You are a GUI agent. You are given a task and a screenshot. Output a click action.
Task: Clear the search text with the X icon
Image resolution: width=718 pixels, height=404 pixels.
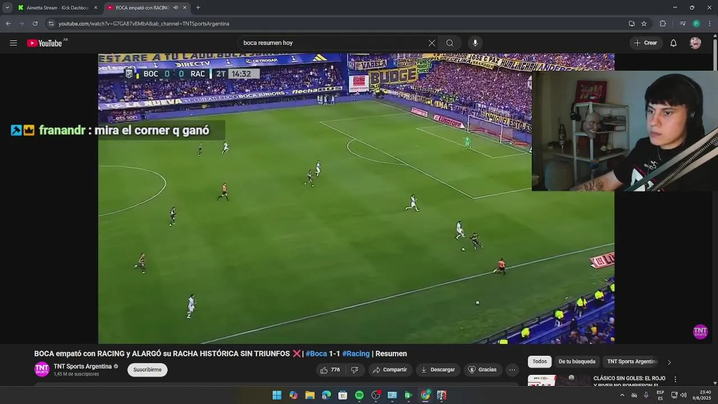coord(432,43)
